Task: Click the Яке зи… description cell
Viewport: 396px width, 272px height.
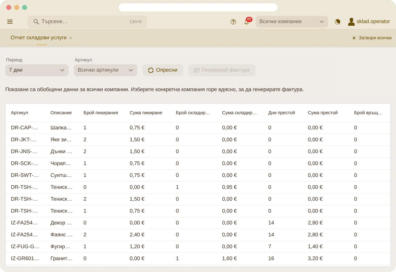Action: point(62,140)
